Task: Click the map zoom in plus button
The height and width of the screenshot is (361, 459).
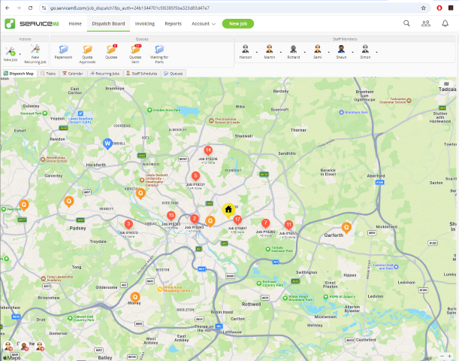Action: tap(450, 356)
